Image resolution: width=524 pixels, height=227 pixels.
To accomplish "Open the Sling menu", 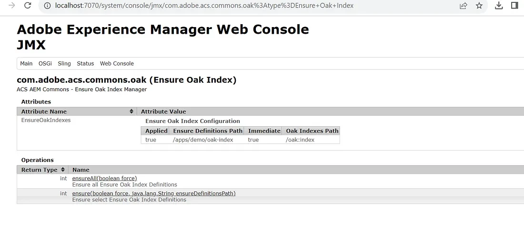I will click(64, 63).
